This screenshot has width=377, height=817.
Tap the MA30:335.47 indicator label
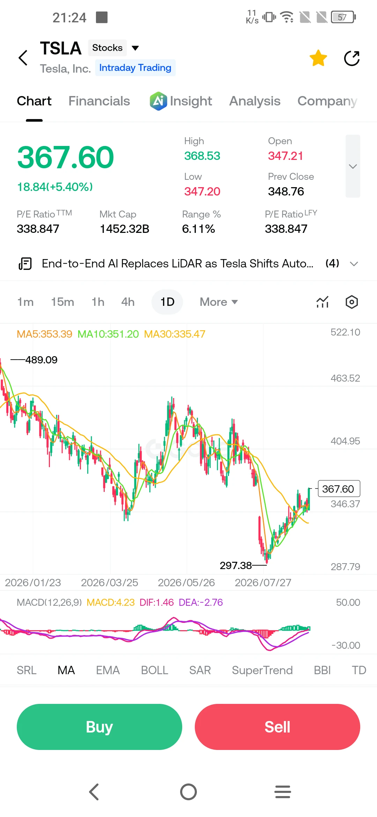click(x=175, y=334)
